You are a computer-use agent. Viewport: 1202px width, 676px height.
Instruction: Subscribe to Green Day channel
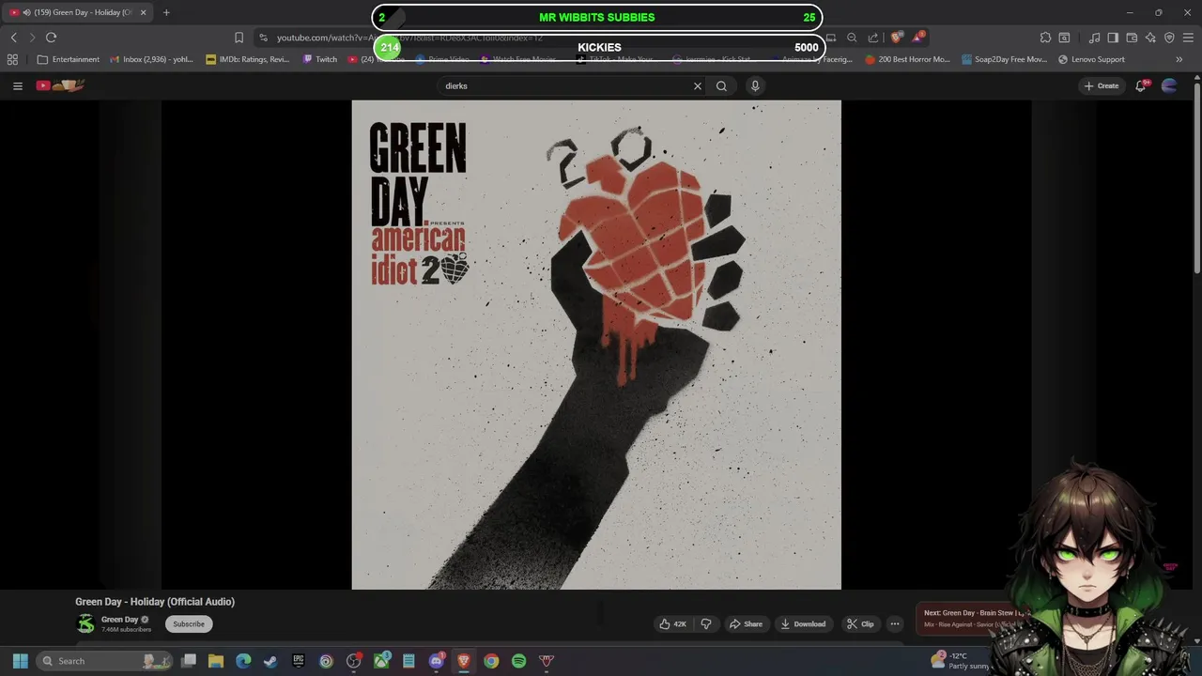pyautogui.click(x=189, y=623)
